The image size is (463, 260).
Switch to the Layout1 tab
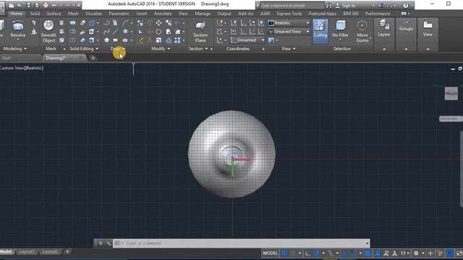[x=27, y=251]
